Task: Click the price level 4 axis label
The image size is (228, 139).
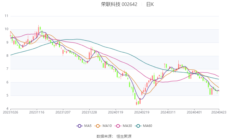Action: point(7,109)
